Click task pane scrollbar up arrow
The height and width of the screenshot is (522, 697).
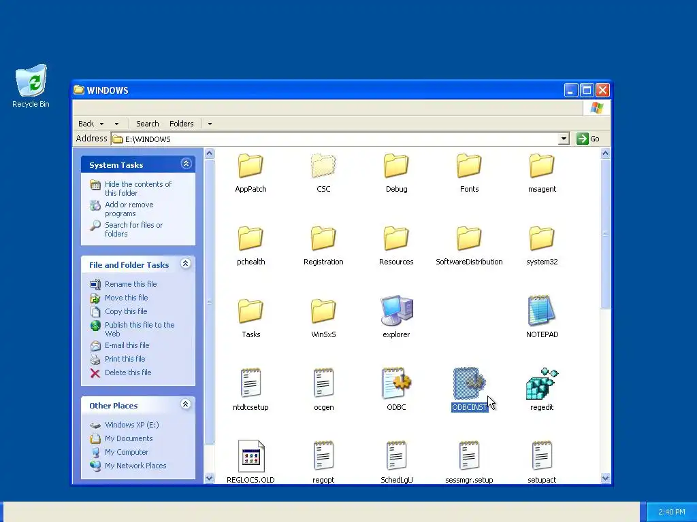209,154
